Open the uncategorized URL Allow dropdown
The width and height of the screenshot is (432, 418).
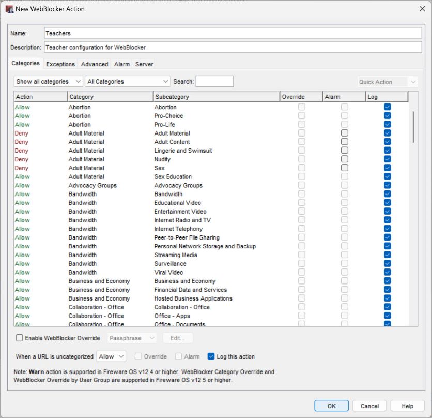110,356
